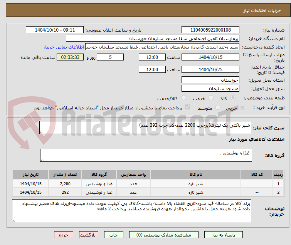The height and width of the screenshot is (245, 291).
Task: Click the استان محل تحویل field خوزستان
Action: point(210,80)
